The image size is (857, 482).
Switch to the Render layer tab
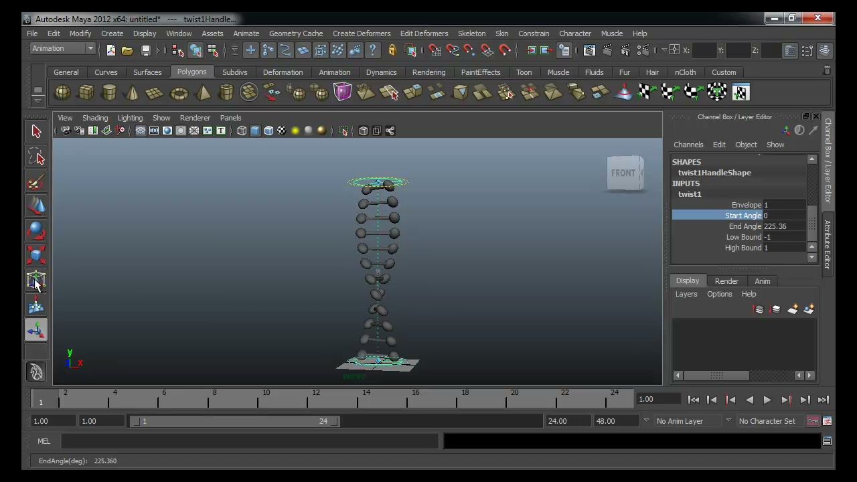[726, 281]
